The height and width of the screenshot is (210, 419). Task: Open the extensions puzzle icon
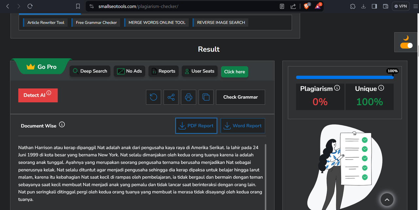coord(353,6)
